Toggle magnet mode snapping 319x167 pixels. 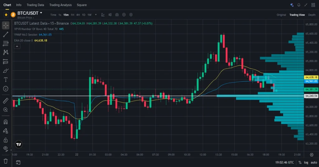[6, 122]
